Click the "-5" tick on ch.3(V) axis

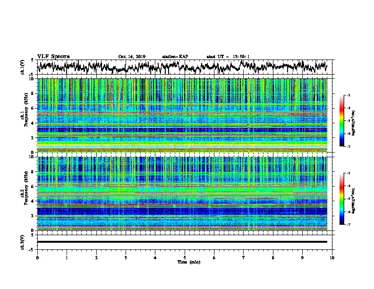coord(32,250)
